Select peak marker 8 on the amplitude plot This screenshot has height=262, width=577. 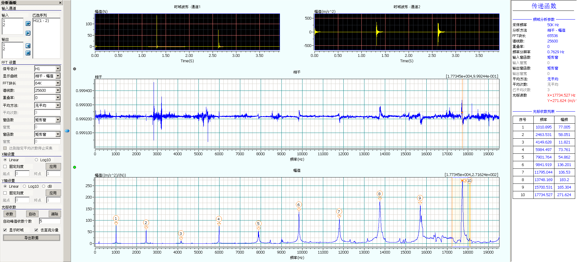(379, 194)
